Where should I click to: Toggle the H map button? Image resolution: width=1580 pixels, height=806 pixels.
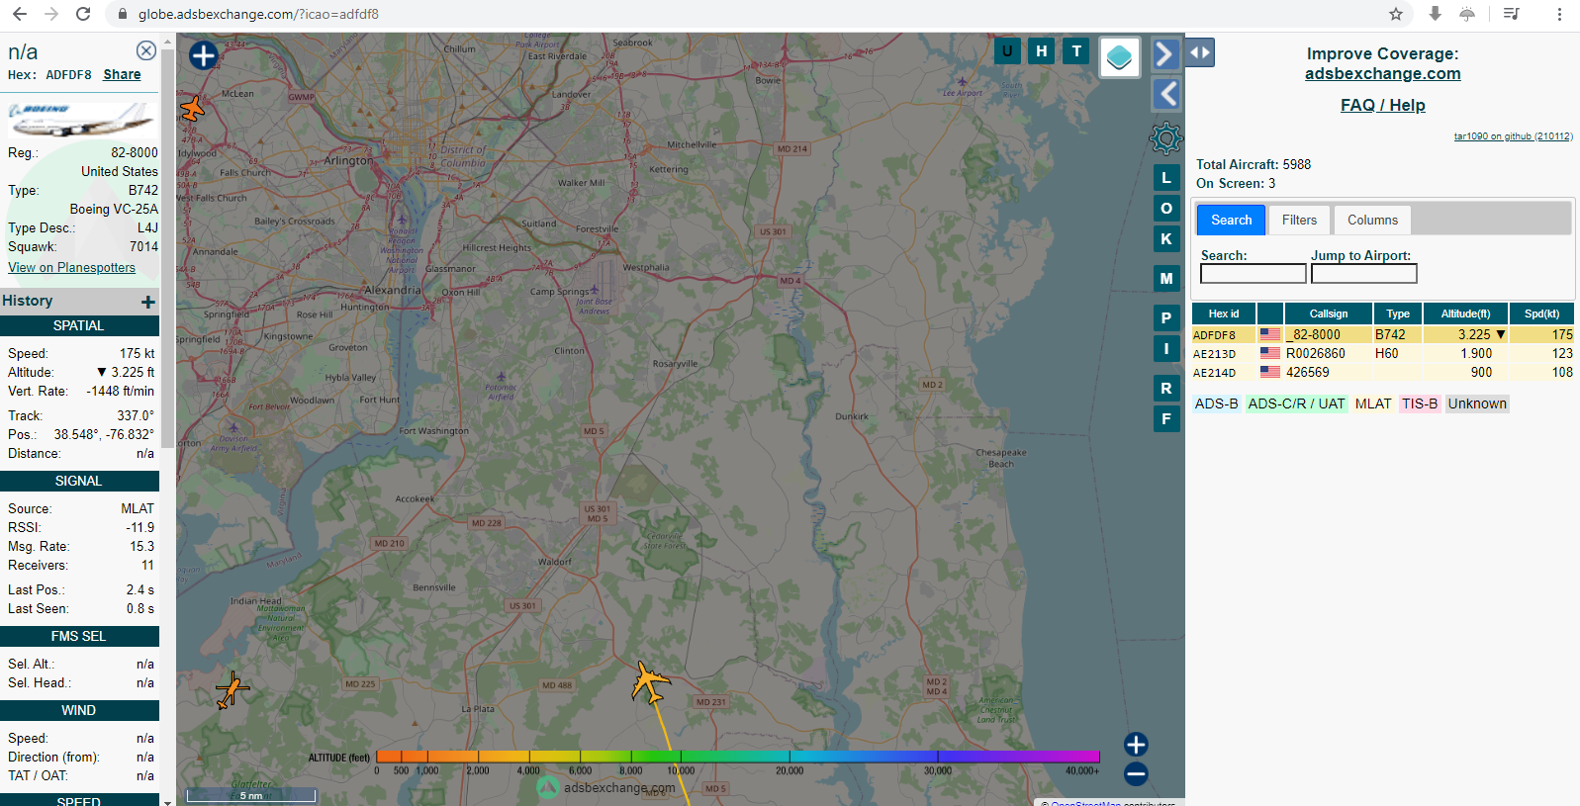[x=1041, y=51]
